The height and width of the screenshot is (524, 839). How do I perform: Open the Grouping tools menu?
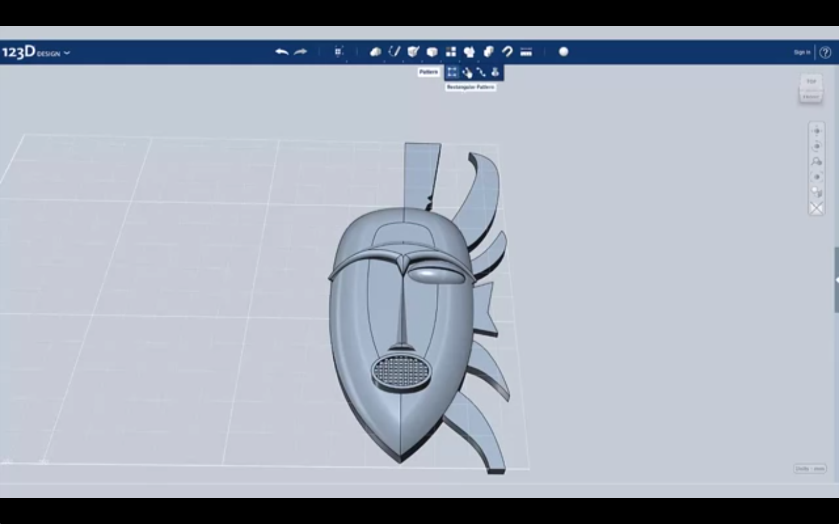pos(470,52)
